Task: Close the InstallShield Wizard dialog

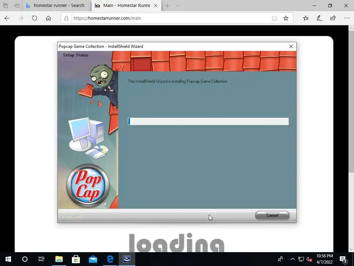Action: 291,46
